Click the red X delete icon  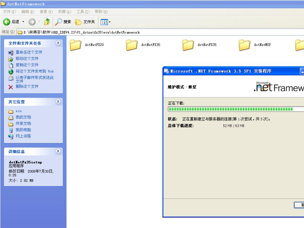11,87
